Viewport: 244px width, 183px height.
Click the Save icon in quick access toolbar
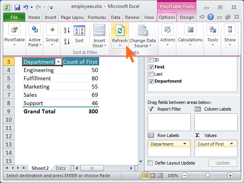(x=17, y=7)
